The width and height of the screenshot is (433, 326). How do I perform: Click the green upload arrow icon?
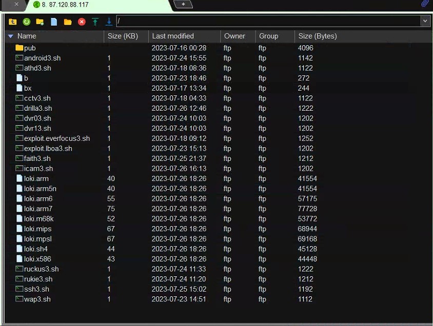click(x=95, y=22)
